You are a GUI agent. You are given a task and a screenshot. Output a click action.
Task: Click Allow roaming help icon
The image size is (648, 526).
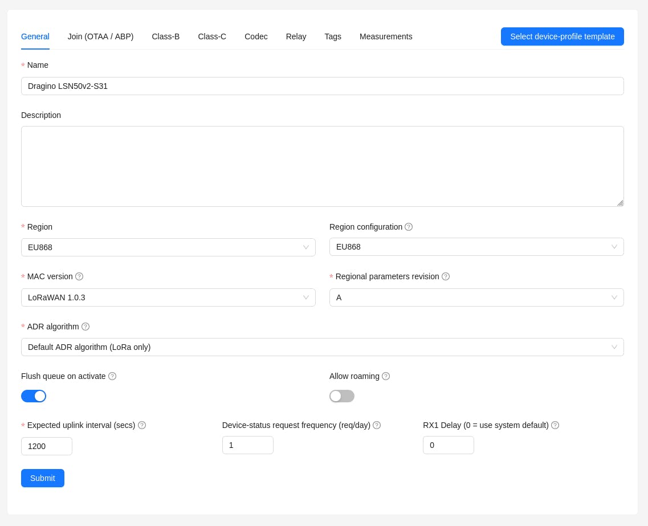(386, 376)
